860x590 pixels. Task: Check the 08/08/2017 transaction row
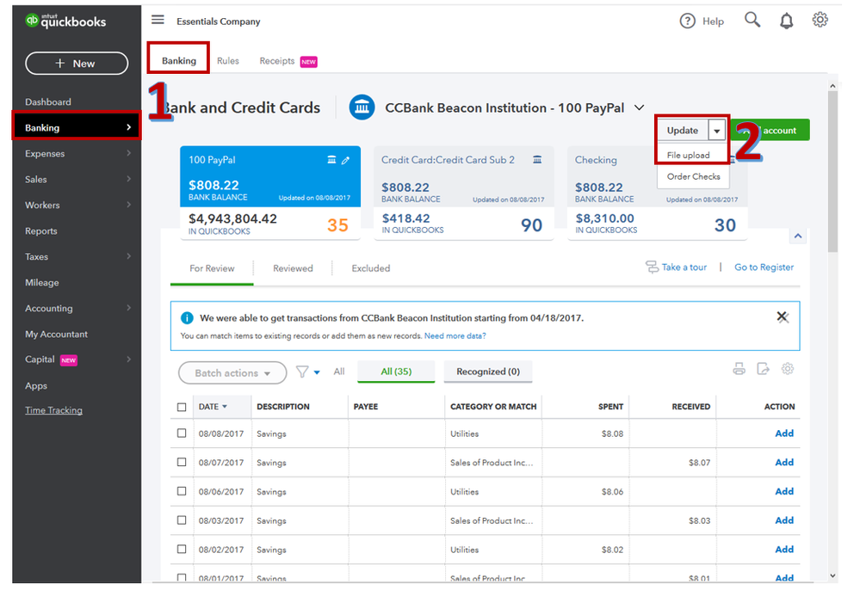[x=182, y=433]
